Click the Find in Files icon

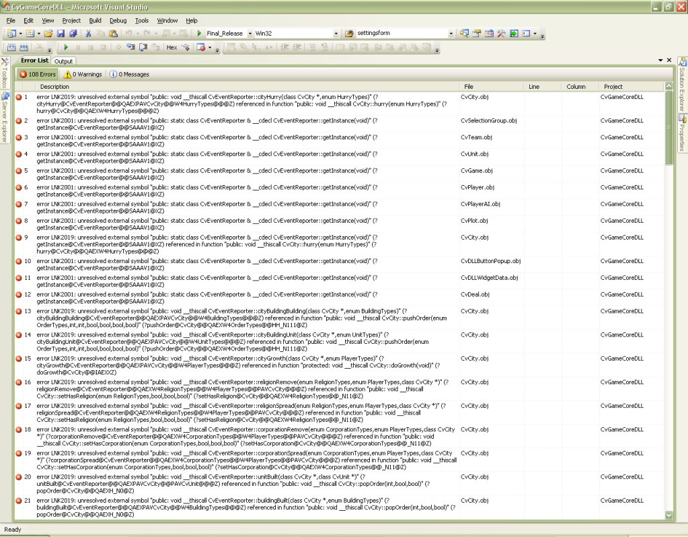pyautogui.click(x=350, y=33)
